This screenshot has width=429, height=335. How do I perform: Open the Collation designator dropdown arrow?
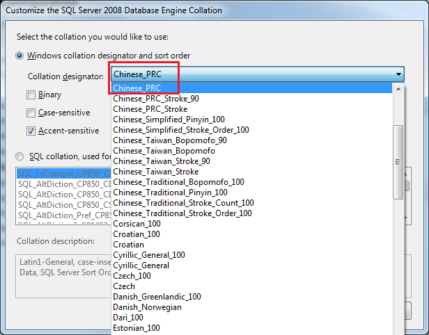click(x=398, y=74)
